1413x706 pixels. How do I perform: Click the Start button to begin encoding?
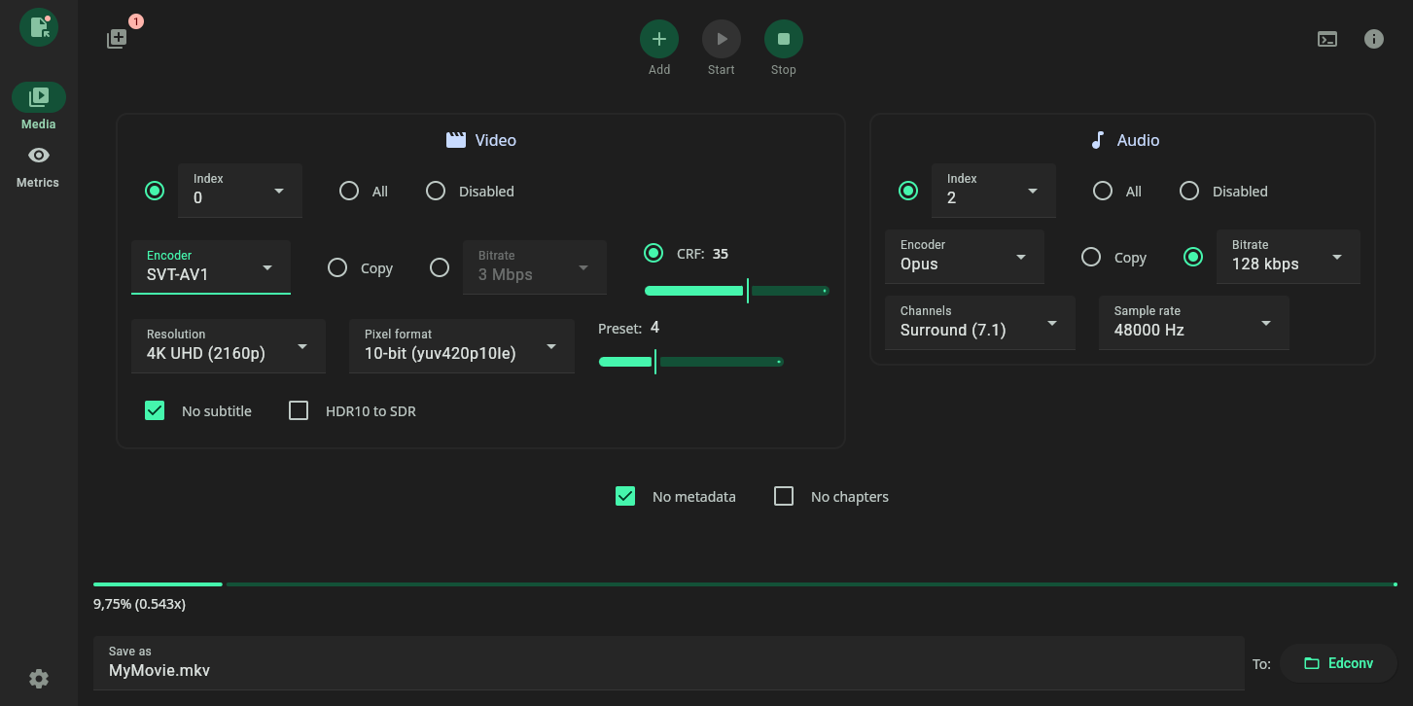(x=721, y=38)
